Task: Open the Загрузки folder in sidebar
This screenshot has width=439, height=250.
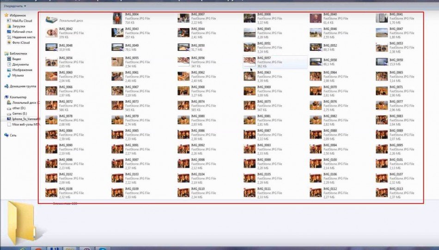Action: click(8, 26)
